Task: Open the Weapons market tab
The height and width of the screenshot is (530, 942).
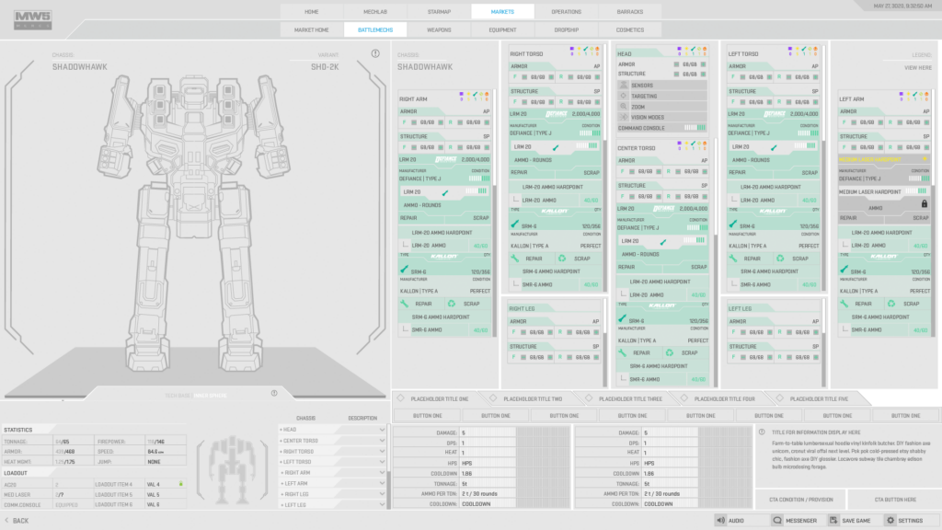Action: tap(439, 29)
